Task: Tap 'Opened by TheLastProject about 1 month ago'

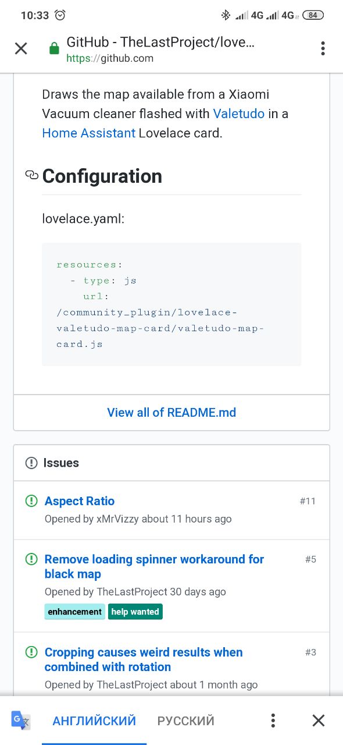Action: 151,684
